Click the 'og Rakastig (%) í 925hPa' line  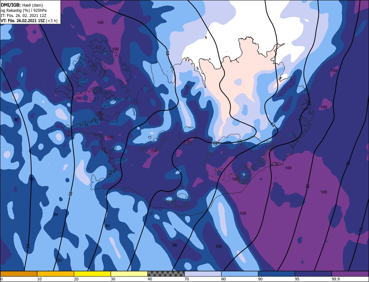tap(24, 10)
